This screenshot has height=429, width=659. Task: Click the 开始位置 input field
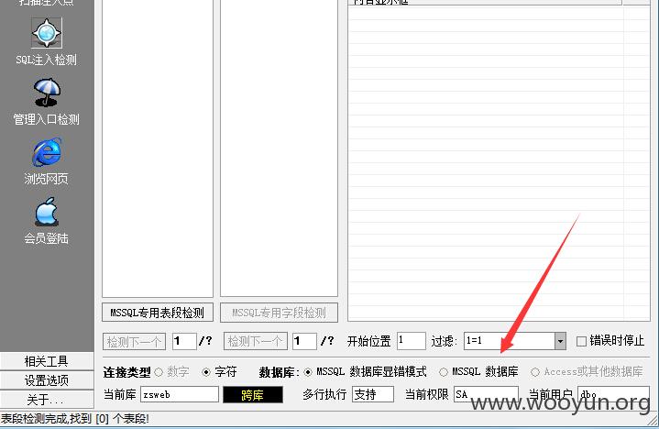click(411, 341)
